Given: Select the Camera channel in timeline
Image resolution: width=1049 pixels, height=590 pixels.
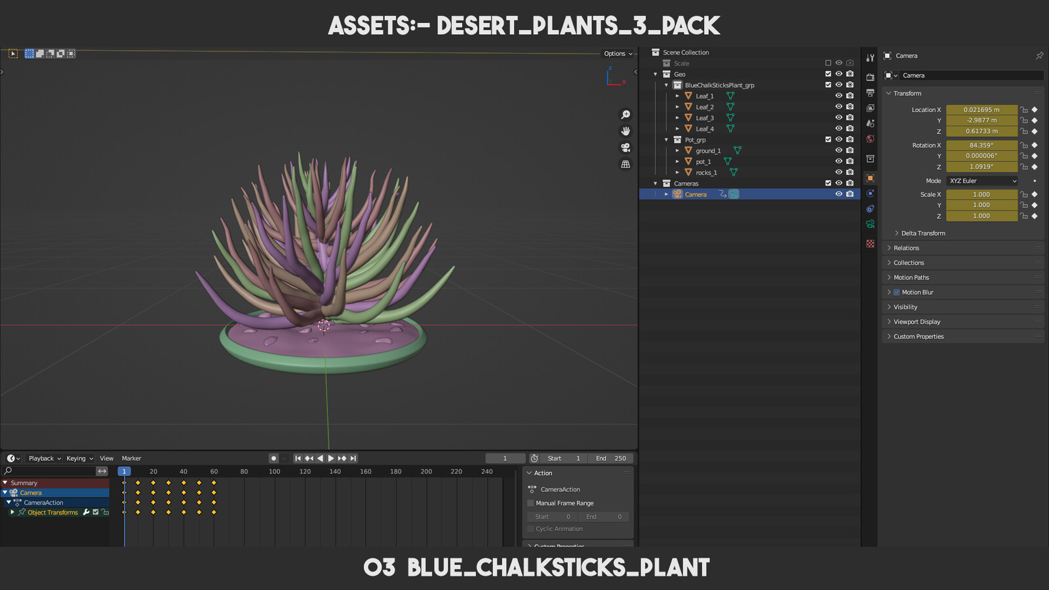Looking at the screenshot, I should click(55, 492).
